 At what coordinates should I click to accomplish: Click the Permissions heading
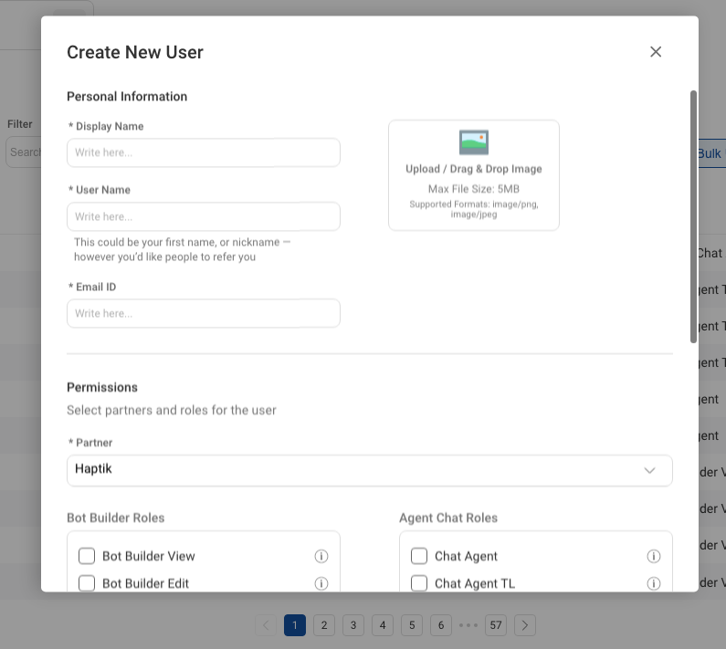click(x=102, y=387)
